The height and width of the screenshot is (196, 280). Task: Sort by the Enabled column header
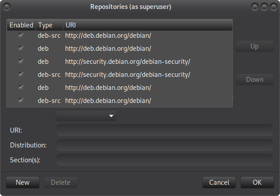(21, 25)
